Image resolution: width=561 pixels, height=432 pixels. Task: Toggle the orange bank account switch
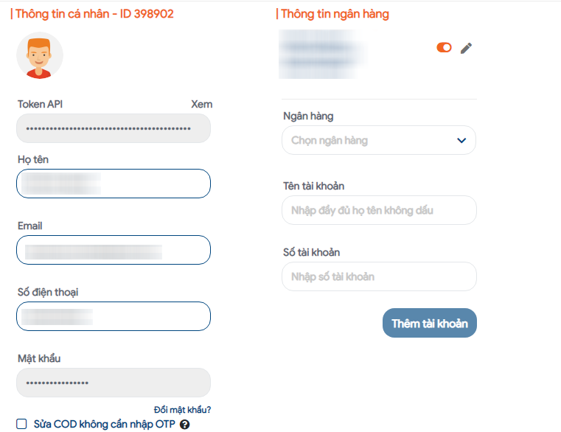click(x=444, y=48)
